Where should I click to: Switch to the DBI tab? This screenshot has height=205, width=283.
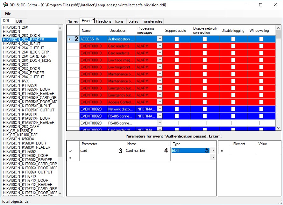tap(19, 21)
